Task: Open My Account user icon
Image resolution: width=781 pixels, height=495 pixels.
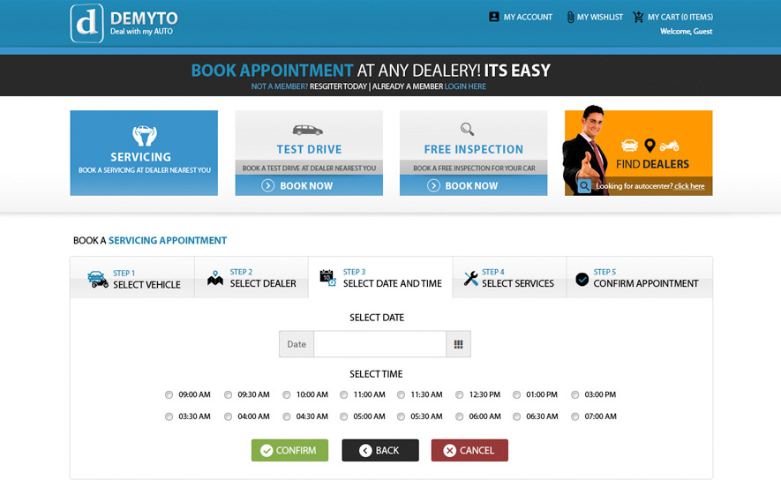Action: pyautogui.click(x=494, y=17)
